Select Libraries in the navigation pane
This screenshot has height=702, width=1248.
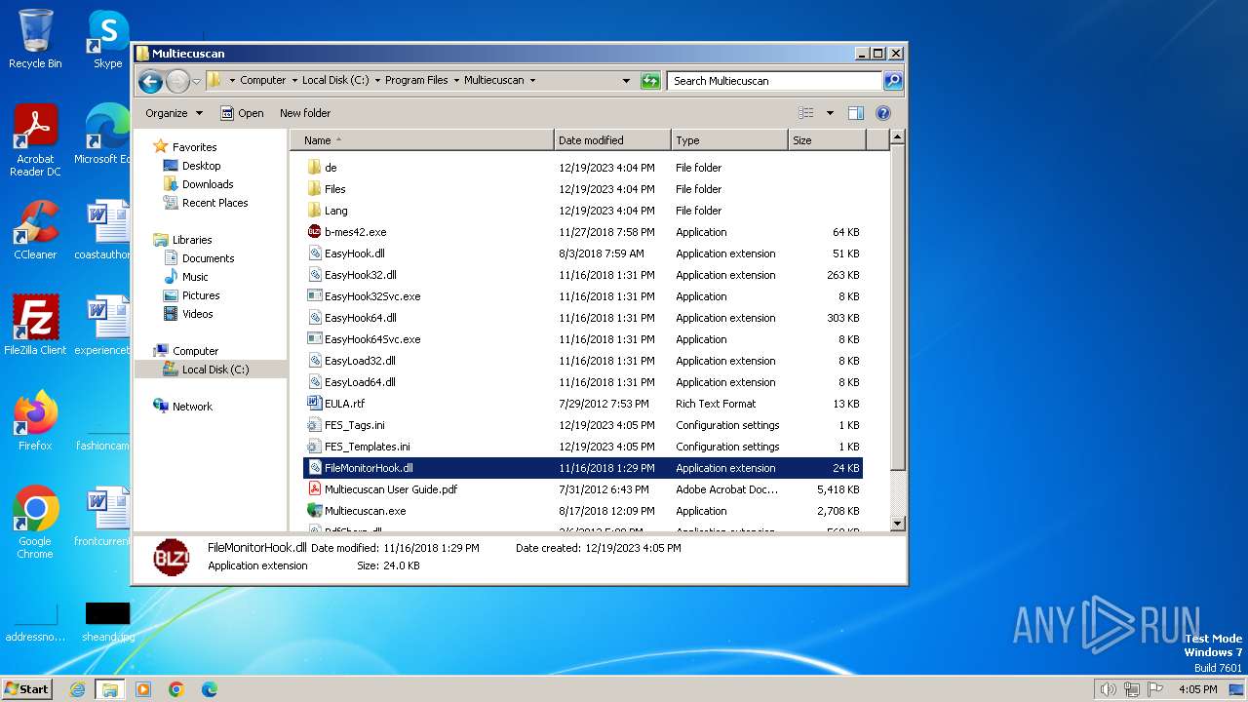coord(192,240)
